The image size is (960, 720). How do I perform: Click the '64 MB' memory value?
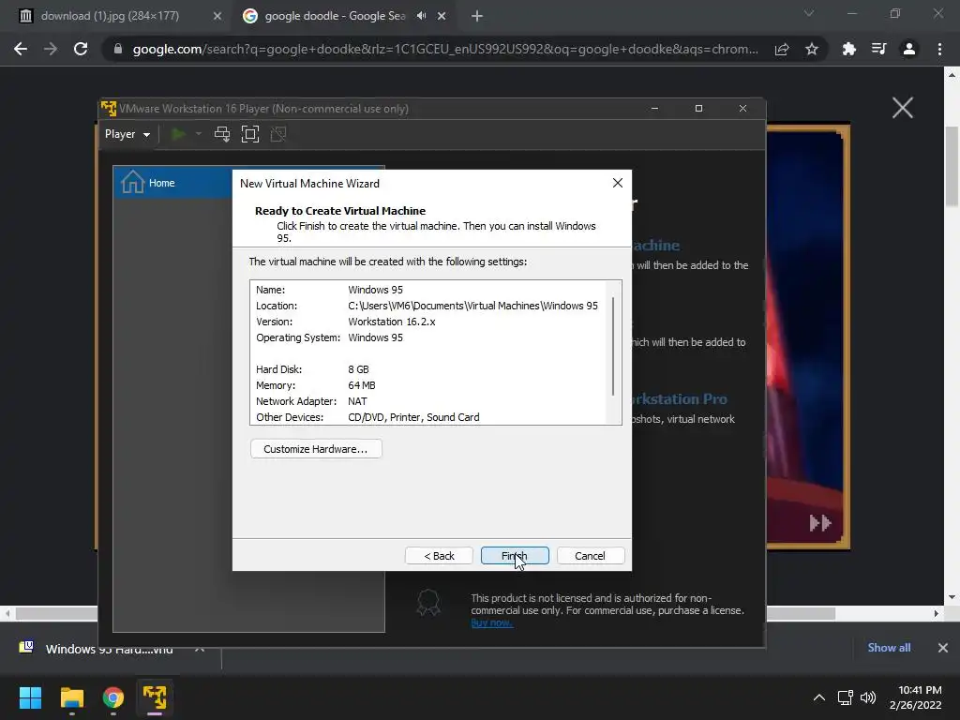coord(362,385)
